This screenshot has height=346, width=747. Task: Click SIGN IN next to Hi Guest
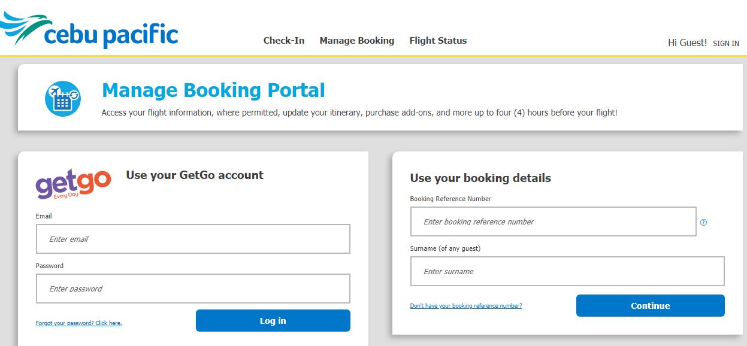point(725,43)
